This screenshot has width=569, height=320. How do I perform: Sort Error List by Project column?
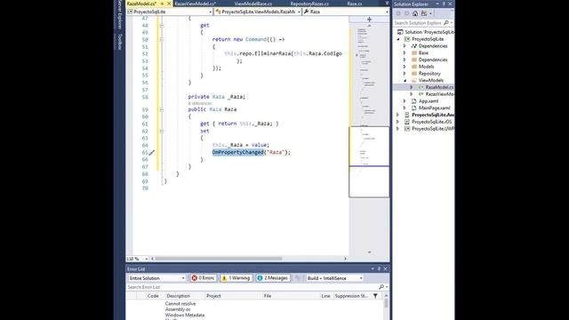click(213, 296)
